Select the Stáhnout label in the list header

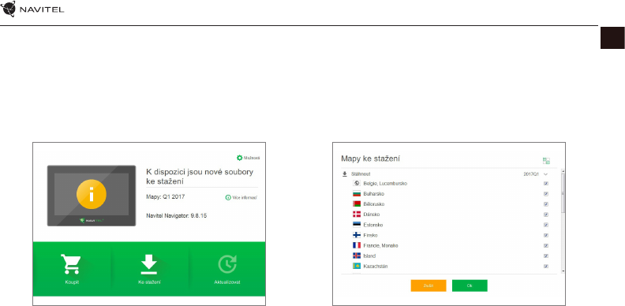pos(361,174)
